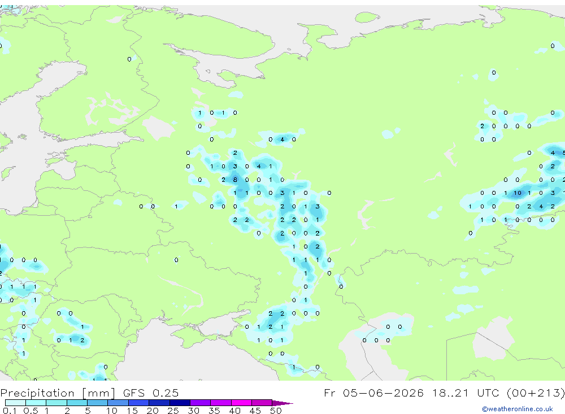Screen dimensions: 565x414
Task: Click the '(00+213)' forecast offset text
Action: pyautogui.click(x=536, y=393)
